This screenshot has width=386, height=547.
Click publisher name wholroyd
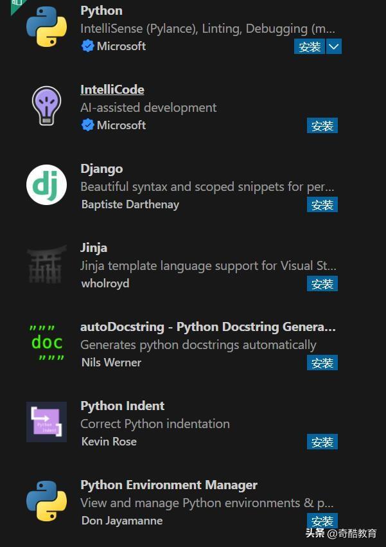[105, 283]
